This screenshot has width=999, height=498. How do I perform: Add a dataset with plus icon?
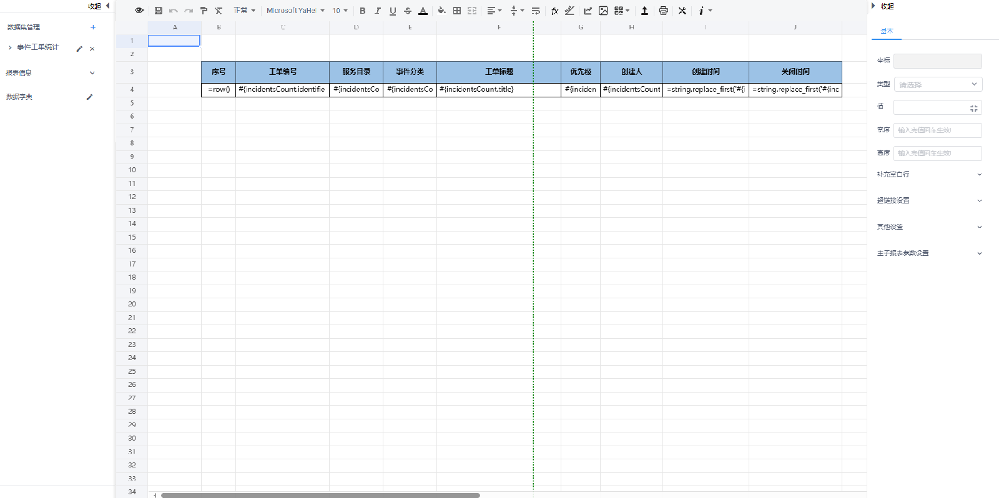pos(93,27)
